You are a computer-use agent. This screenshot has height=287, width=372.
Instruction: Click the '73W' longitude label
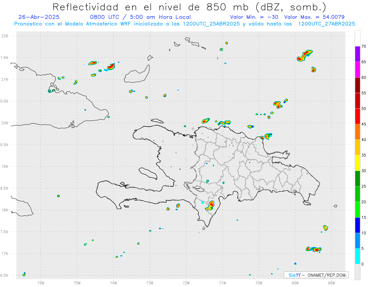(x=150, y=283)
